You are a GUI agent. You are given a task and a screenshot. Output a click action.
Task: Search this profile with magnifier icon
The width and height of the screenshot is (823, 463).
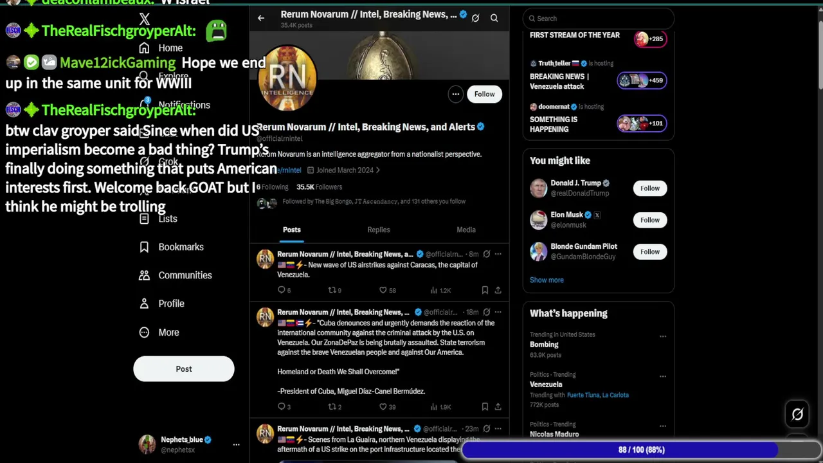click(x=494, y=18)
